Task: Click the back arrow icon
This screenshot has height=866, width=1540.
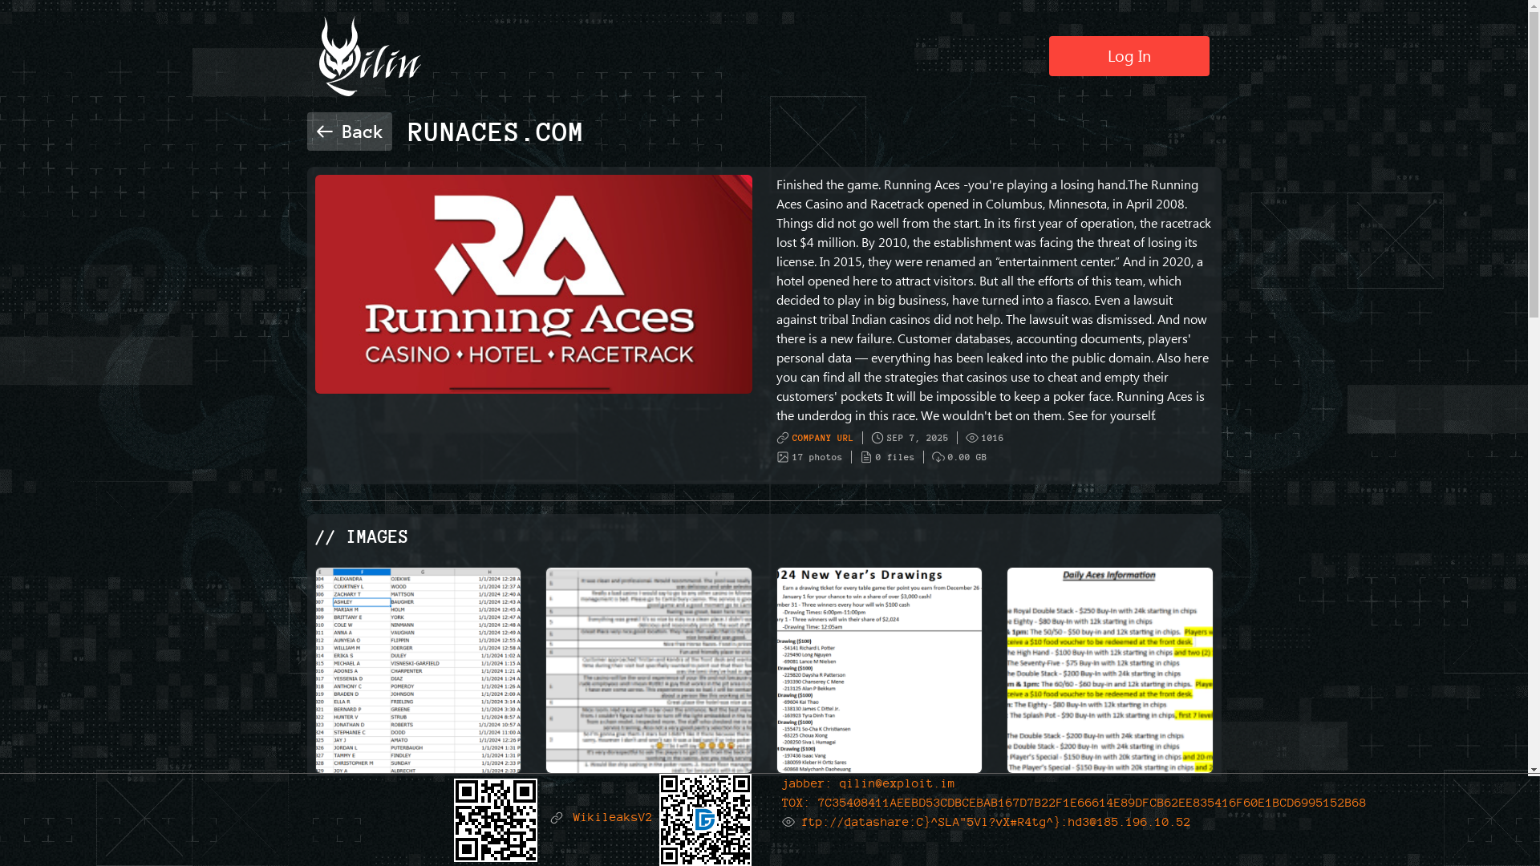Action: 325,132
